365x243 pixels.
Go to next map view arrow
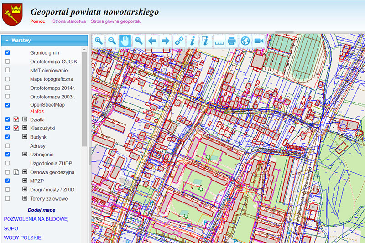pos(166,41)
